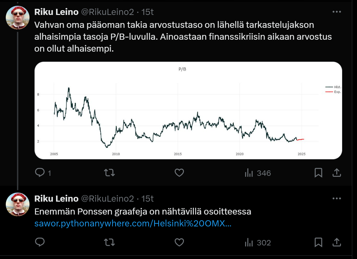Viewport: 357px width, 259px height.
Task: Like the second tweet with the link
Action: (179, 242)
